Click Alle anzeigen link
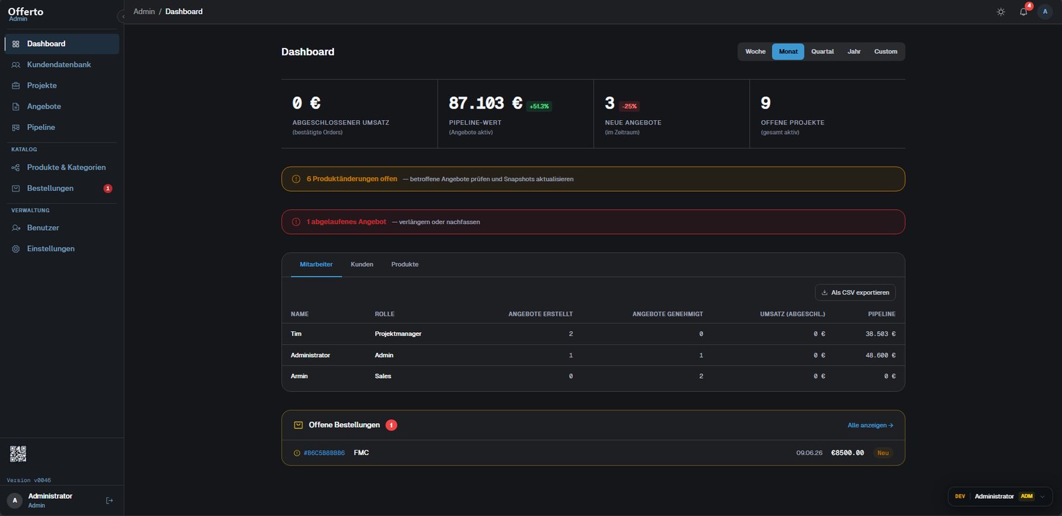The image size is (1062, 516). tap(870, 425)
